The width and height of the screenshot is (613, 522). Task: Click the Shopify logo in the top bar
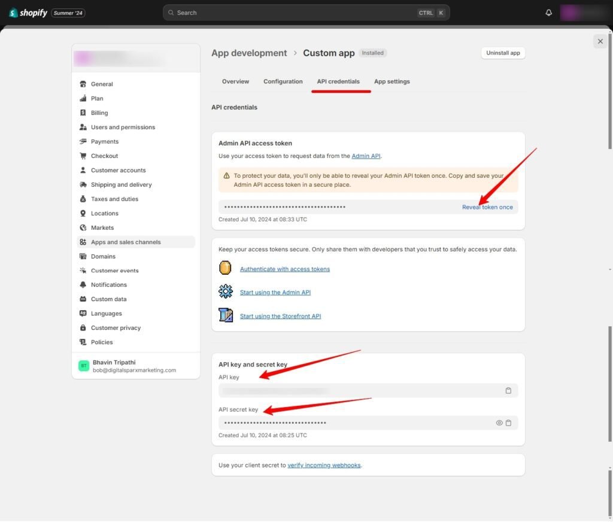[28, 13]
